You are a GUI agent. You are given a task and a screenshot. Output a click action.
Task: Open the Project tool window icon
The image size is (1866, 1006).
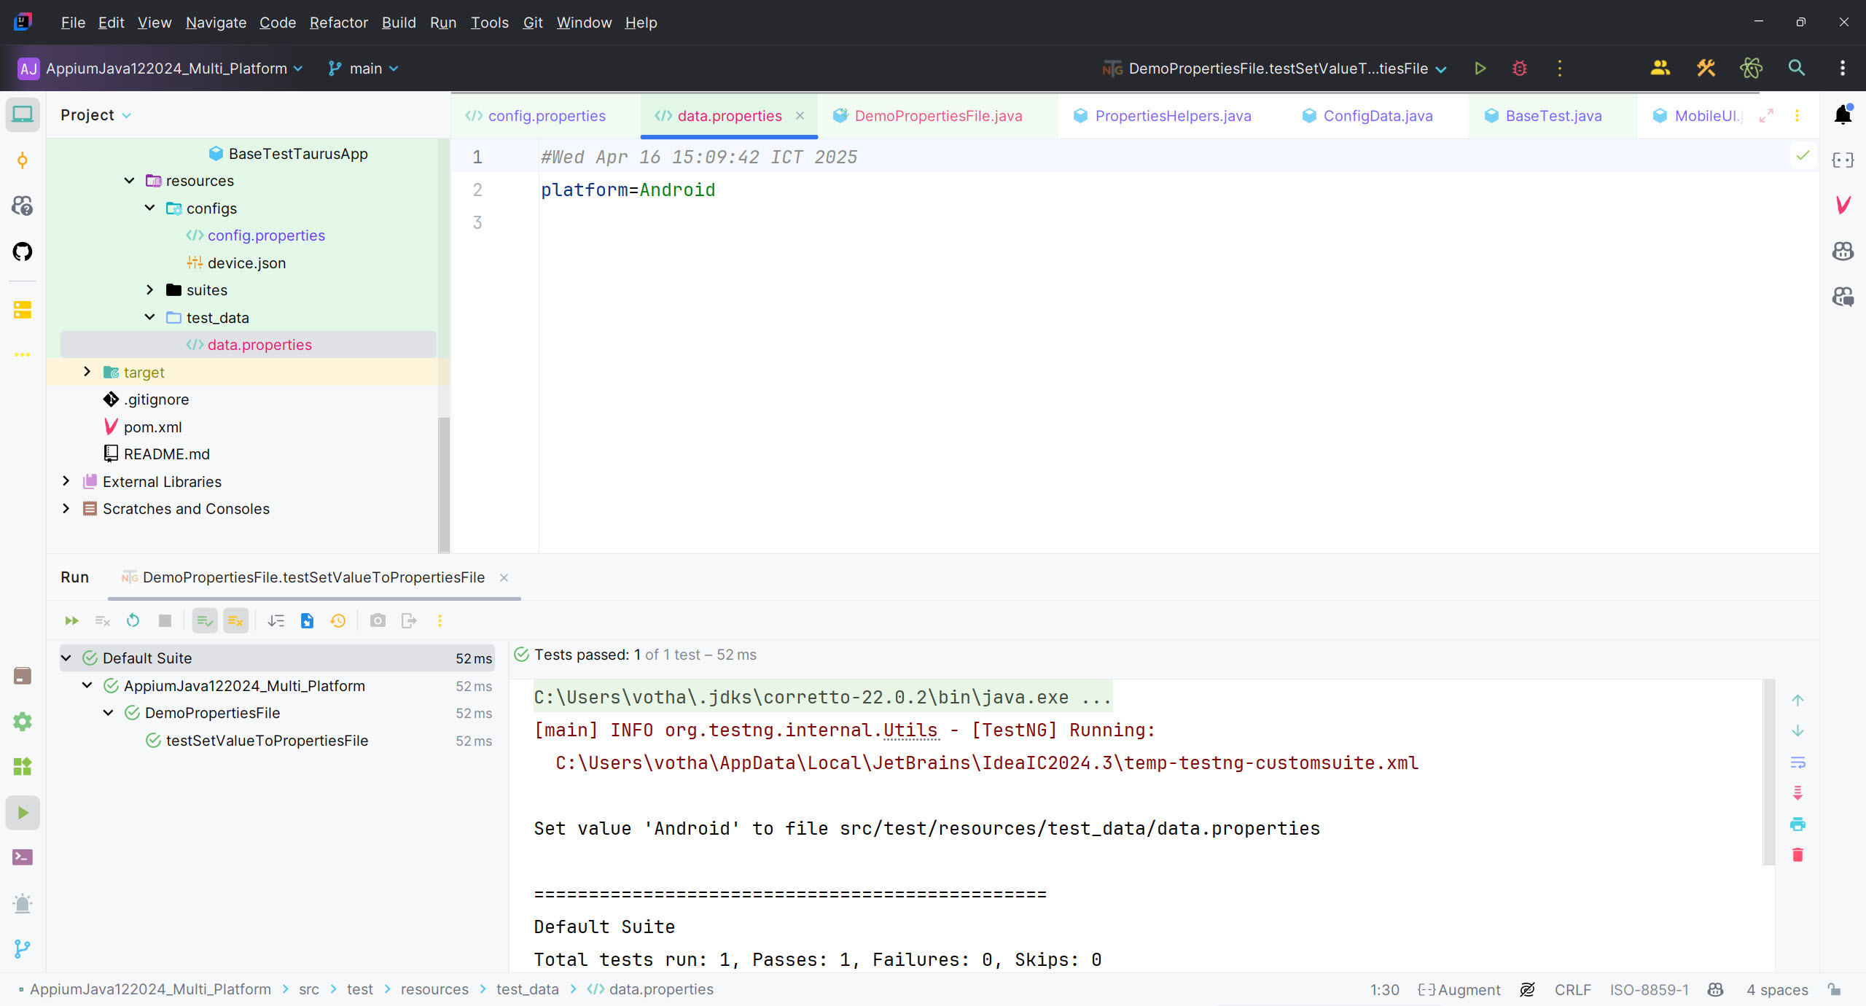(x=23, y=114)
